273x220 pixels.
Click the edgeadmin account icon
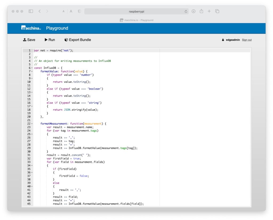click(223, 39)
